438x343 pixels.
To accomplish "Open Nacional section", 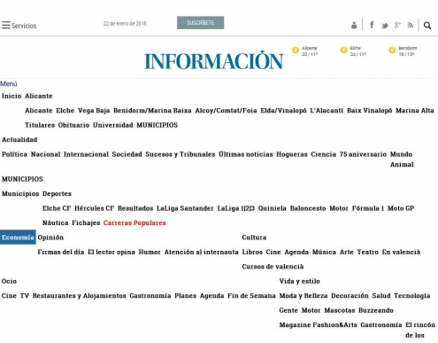I will click(x=45, y=154).
